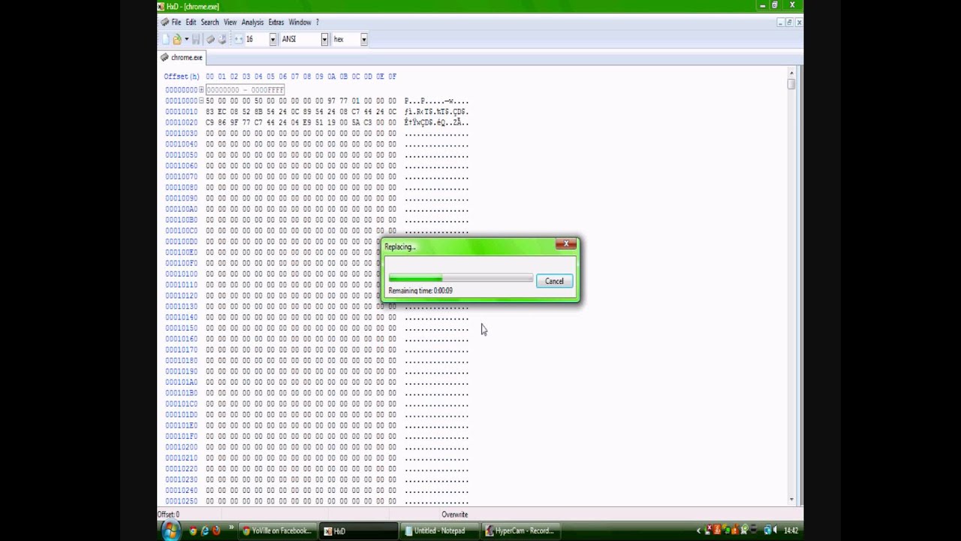Image resolution: width=961 pixels, height=541 pixels.
Task: Expand the 00000000 - 0000FFFF section node
Action: [x=201, y=90]
